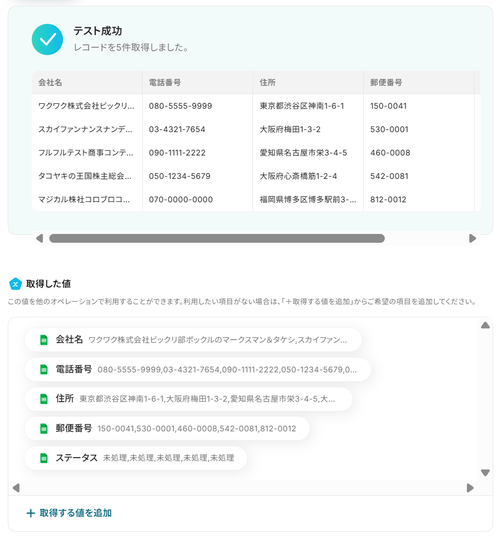This screenshot has height=542, width=500.
Task: Click the results table horizontal scrollbar thumb
Action: pyautogui.click(x=217, y=238)
